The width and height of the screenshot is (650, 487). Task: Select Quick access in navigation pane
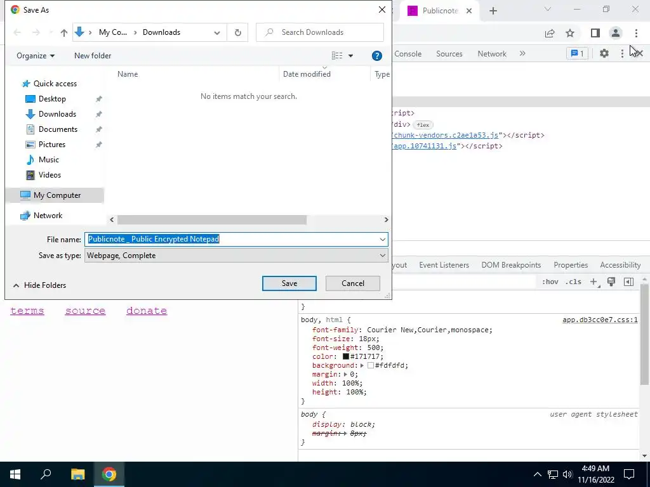[55, 84]
